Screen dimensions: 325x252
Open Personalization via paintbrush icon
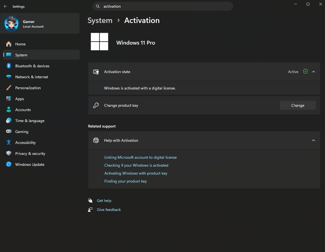click(9, 88)
